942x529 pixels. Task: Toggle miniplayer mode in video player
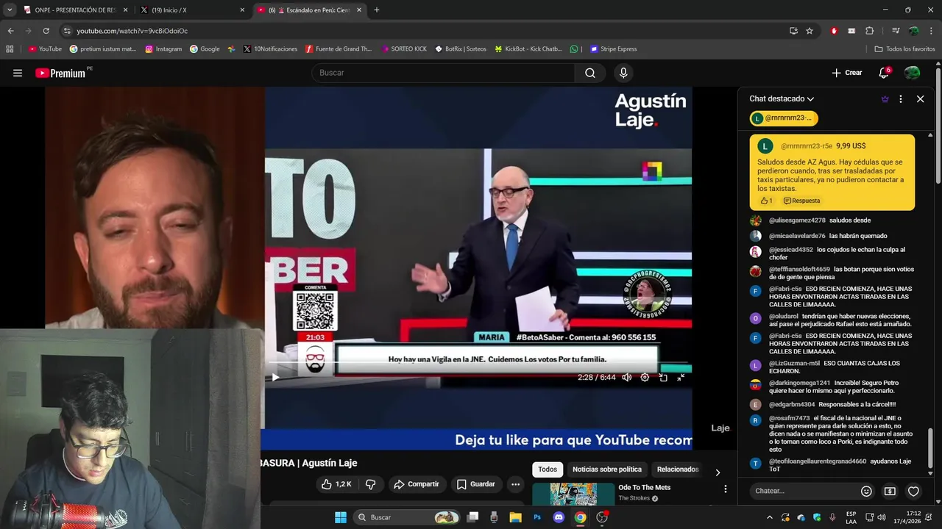click(x=663, y=377)
